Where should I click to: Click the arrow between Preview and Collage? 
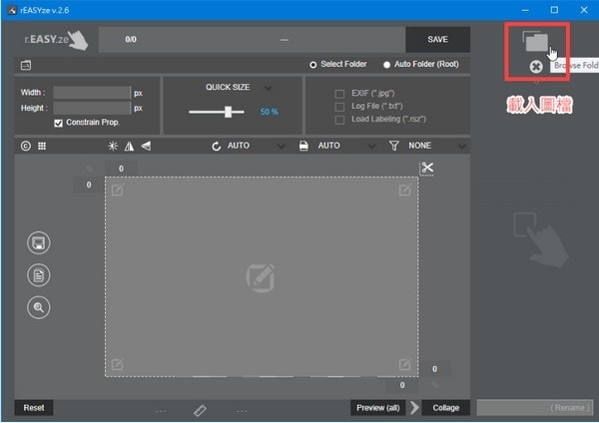414,408
